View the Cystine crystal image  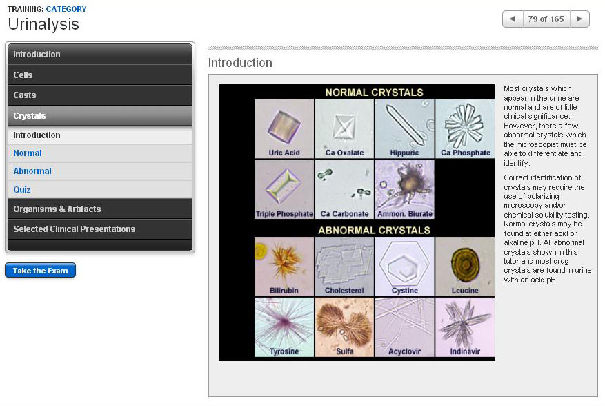(x=404, y=262)
